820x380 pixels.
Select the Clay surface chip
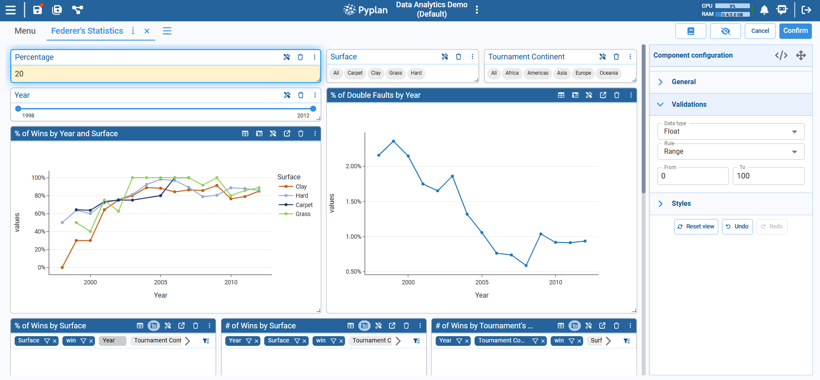pos(376,73)
